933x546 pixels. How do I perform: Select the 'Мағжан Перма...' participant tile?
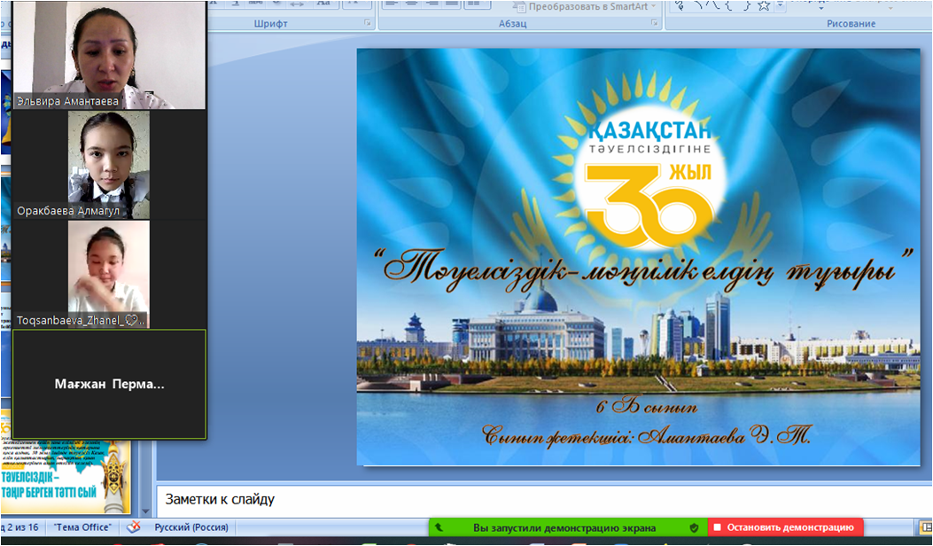click(109, 384)
